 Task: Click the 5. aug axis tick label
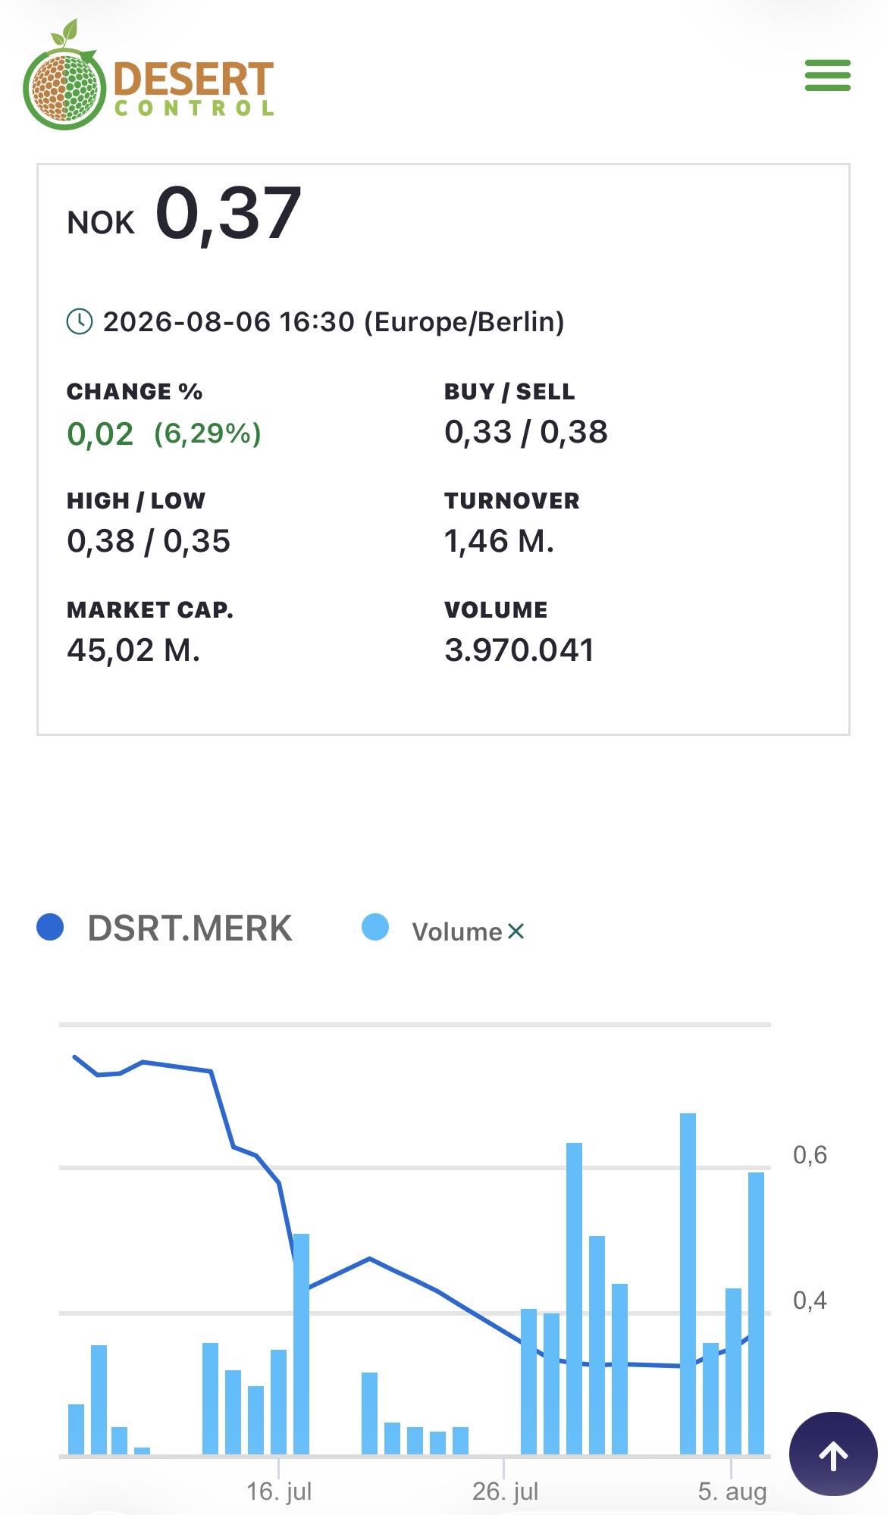click(x=732, y=1492)
